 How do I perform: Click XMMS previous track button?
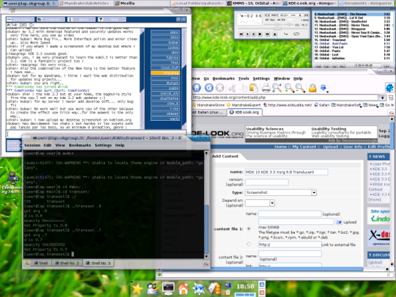[241, 34]
